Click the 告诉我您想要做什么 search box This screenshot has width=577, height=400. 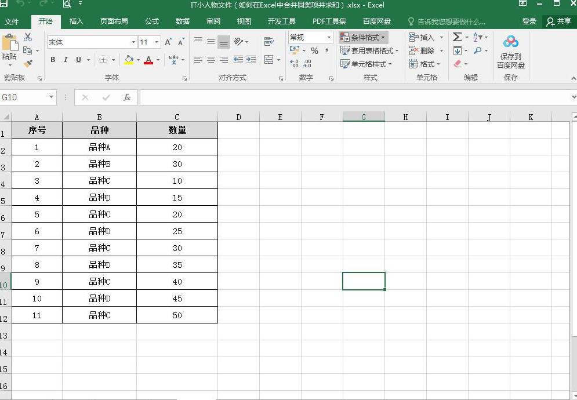coord(447,21)
